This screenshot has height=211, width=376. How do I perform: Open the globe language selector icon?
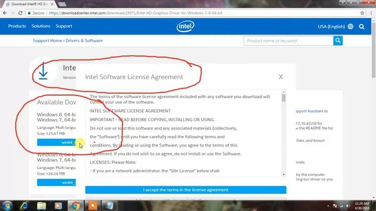pyautogui.click(x=350, y=26)
